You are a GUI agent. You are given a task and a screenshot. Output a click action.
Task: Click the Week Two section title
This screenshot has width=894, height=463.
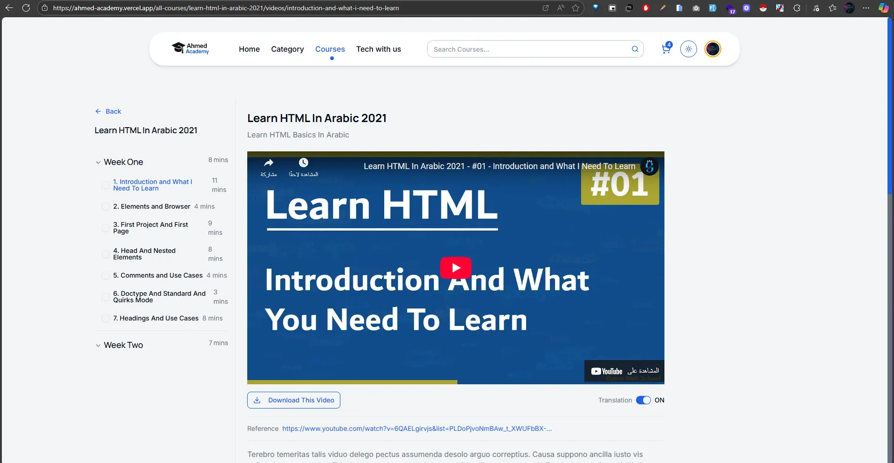coord(123,345)
